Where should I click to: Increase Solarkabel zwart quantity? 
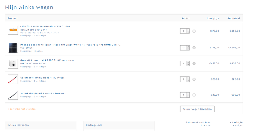188,94
